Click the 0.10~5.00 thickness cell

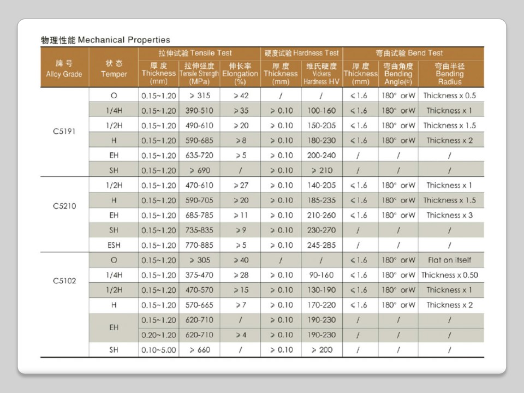[x=158, y=350]
